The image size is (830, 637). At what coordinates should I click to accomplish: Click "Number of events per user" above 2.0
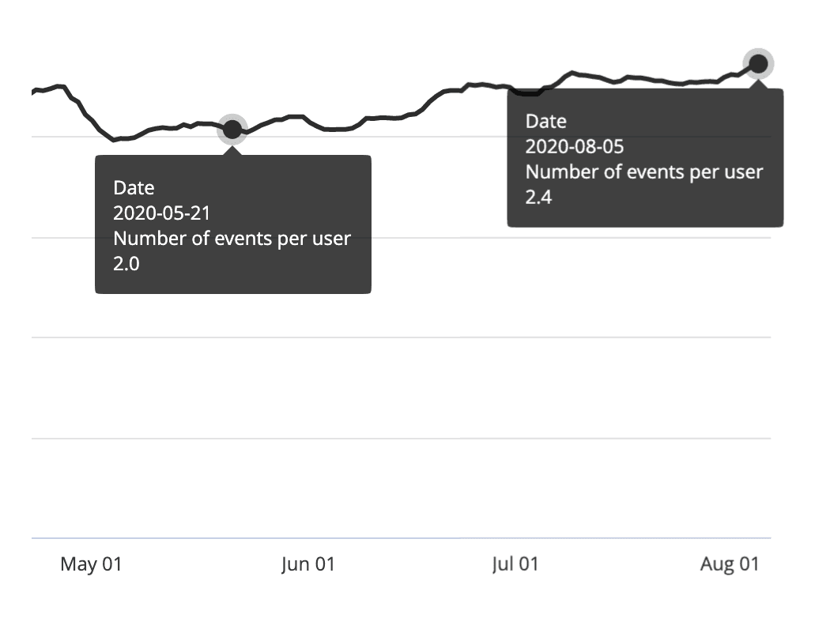click(232, 239)
